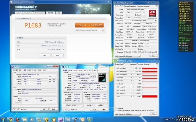
Task: Open the processor selection dropdown in CPU-Z
Action: pos(78,105)
